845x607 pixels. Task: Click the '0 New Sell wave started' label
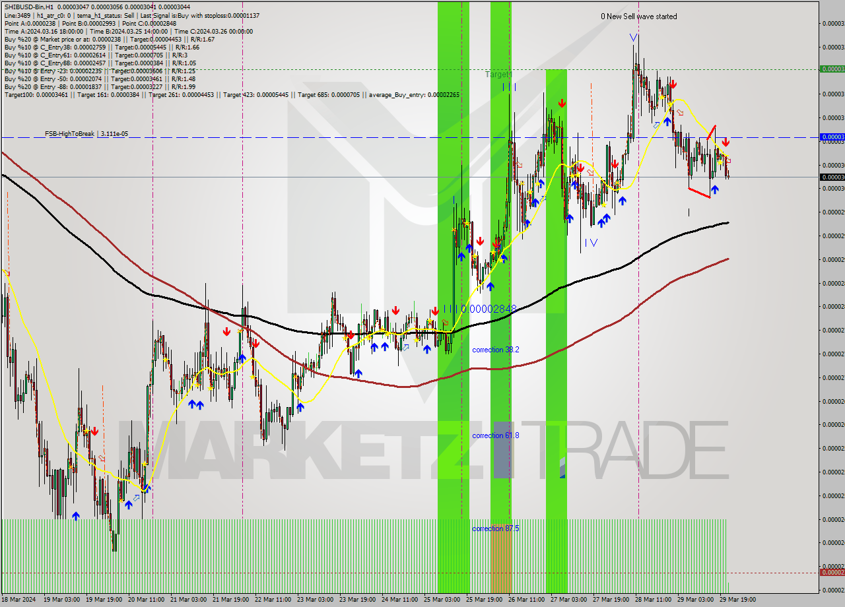[x=638, y=16]
